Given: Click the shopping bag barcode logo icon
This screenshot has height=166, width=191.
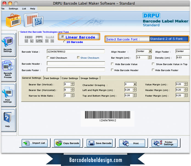Looking at the screenshot, I should click(13, 21).
